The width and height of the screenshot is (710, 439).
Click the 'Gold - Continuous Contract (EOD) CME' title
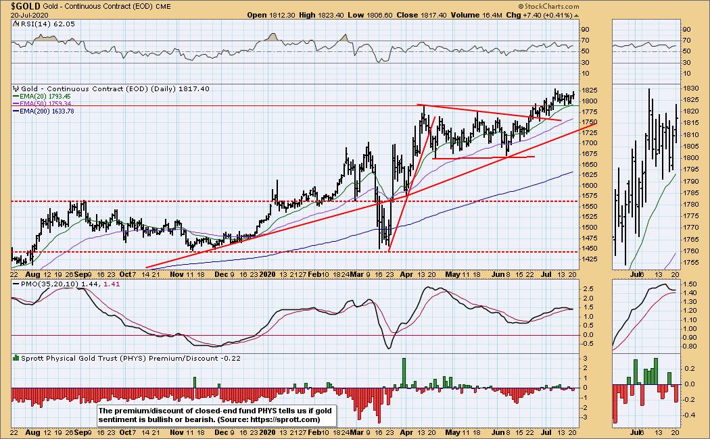point(108,6)
